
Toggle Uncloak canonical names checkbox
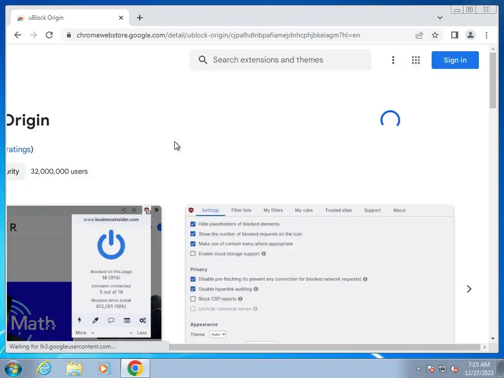click(x=193, y=309)
